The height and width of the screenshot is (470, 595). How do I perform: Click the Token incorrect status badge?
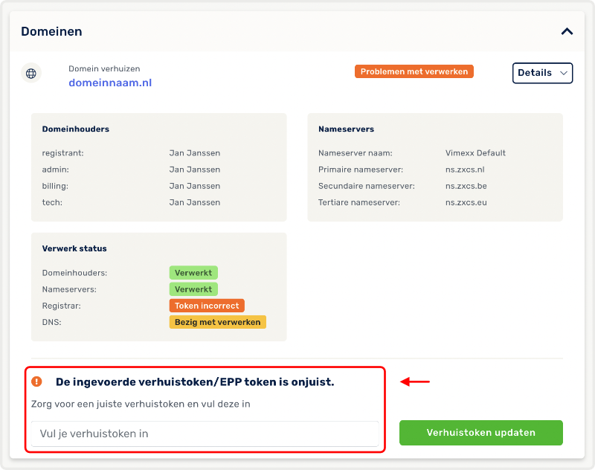point(207,306)
